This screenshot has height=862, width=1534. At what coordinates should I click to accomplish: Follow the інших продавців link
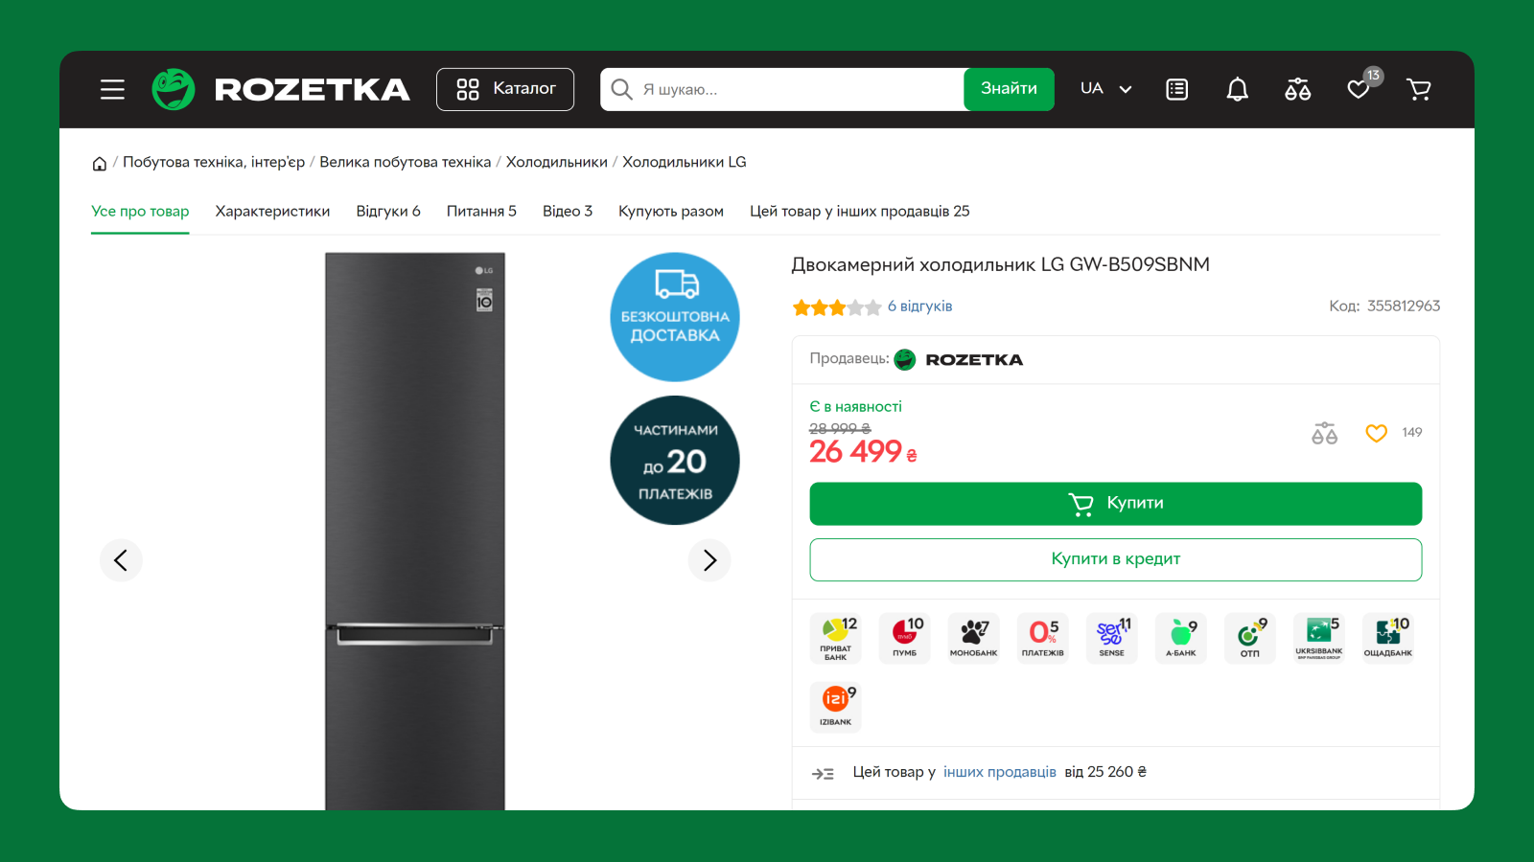(x=999, y=772)
